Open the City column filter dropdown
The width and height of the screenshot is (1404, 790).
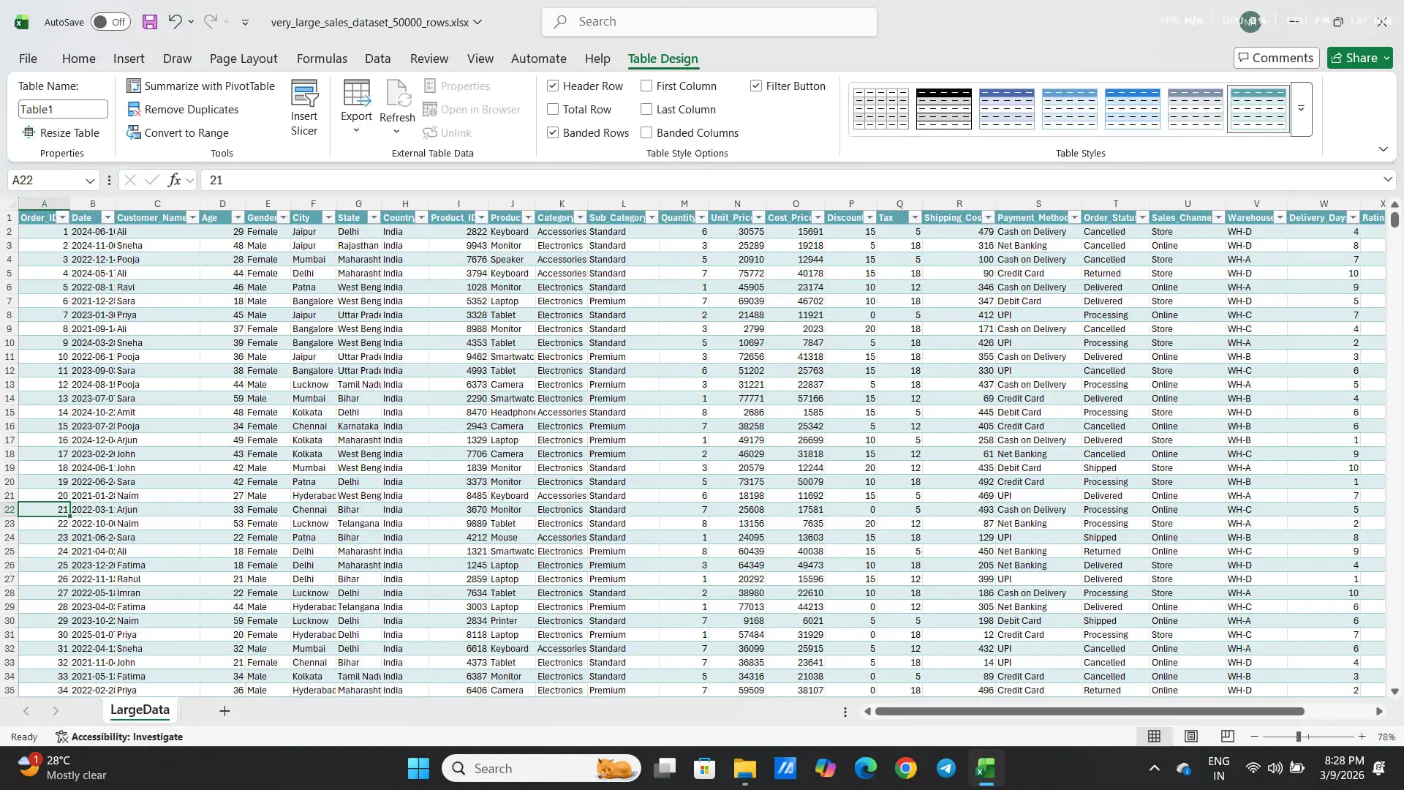tap(328, 218)
